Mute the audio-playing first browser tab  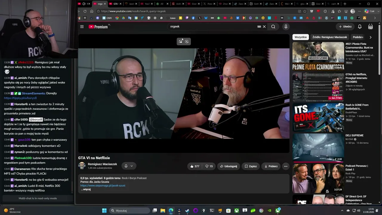click(x=84, y=4)
